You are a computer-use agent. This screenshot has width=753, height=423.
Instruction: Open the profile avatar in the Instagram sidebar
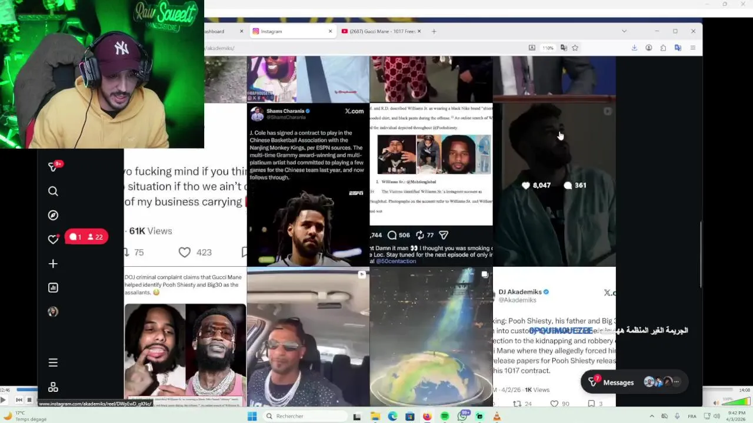53,312
